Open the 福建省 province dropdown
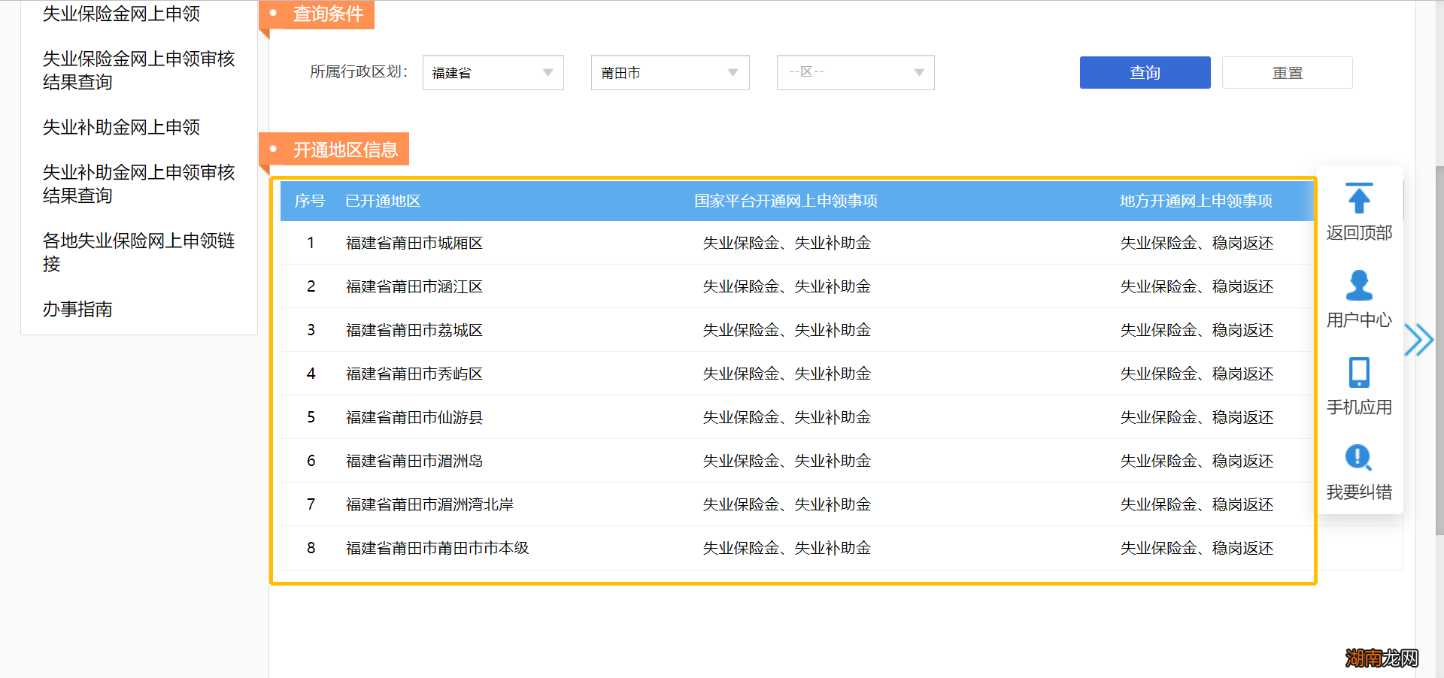This screenshot has height=678, width=1444. pos(492,72)
